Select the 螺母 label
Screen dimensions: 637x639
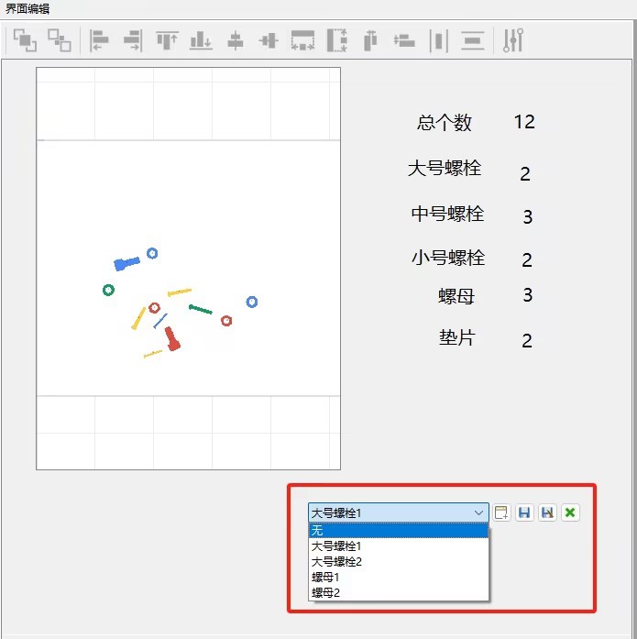pyautogui.click(x=456, y=296)
